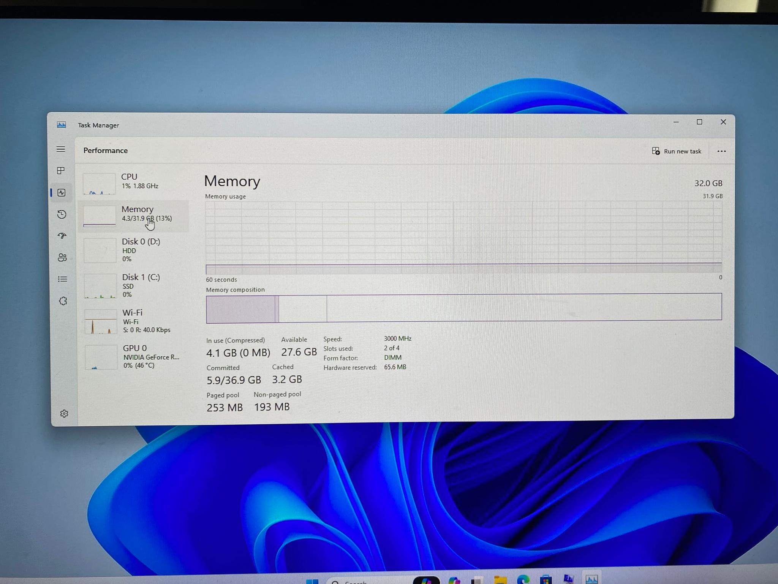Select the Performance page icon in sidebar
The height and width of the screenshot is (584, 778).
pos(62,192)
